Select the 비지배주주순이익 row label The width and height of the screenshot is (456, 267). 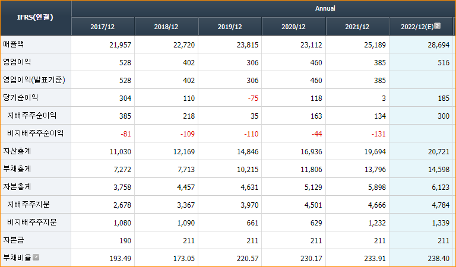click(35, 133)
